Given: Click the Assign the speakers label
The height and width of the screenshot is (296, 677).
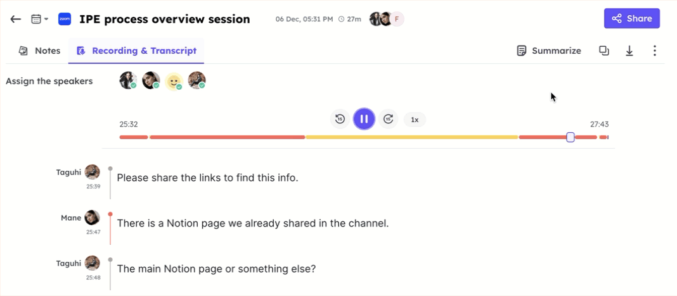Looking at the screenshot, I should coord(49,81).
